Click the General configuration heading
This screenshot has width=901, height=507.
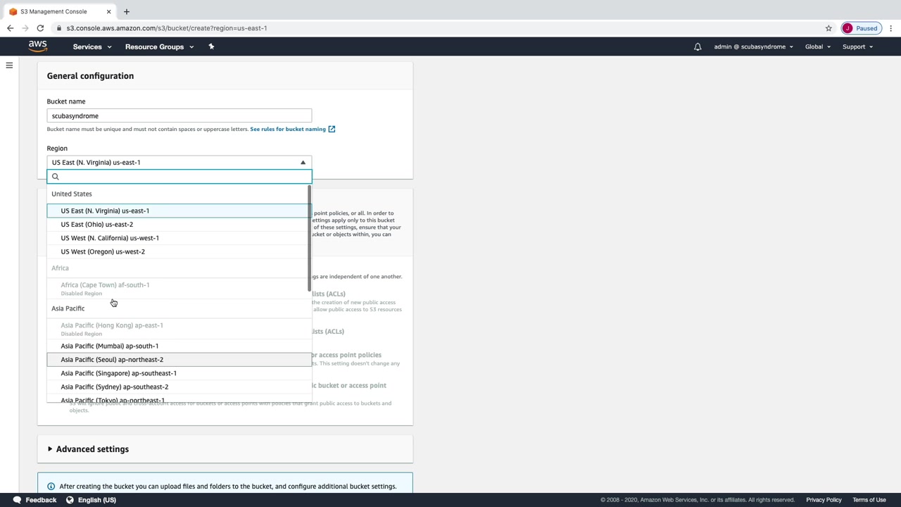pos(90,76)
